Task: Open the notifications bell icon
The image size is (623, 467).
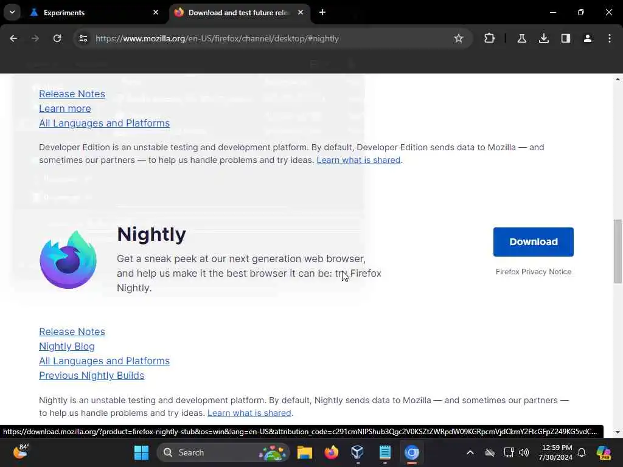Action: 582,452
